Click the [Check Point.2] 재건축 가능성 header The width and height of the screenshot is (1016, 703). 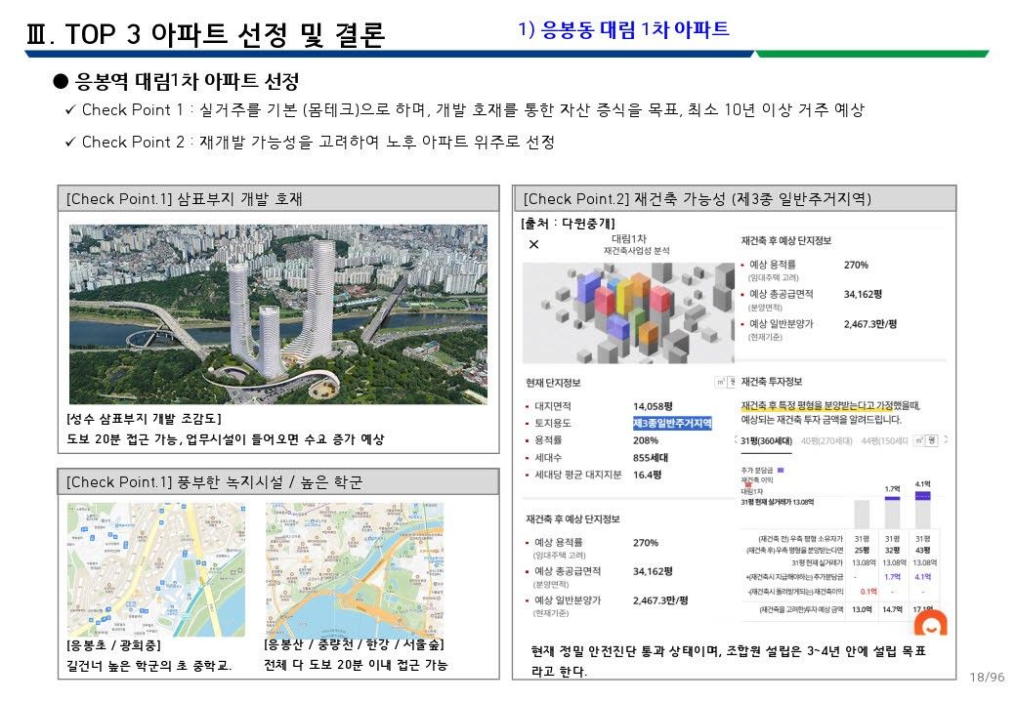[x=734, y=199]
